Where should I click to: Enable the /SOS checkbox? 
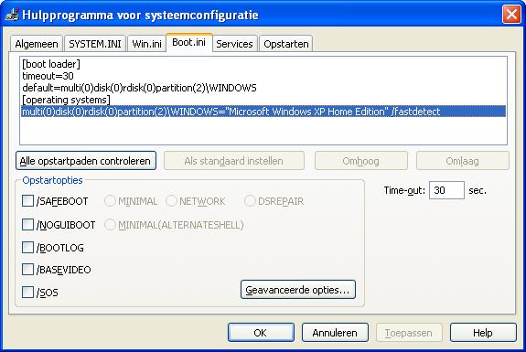[27, 292]
